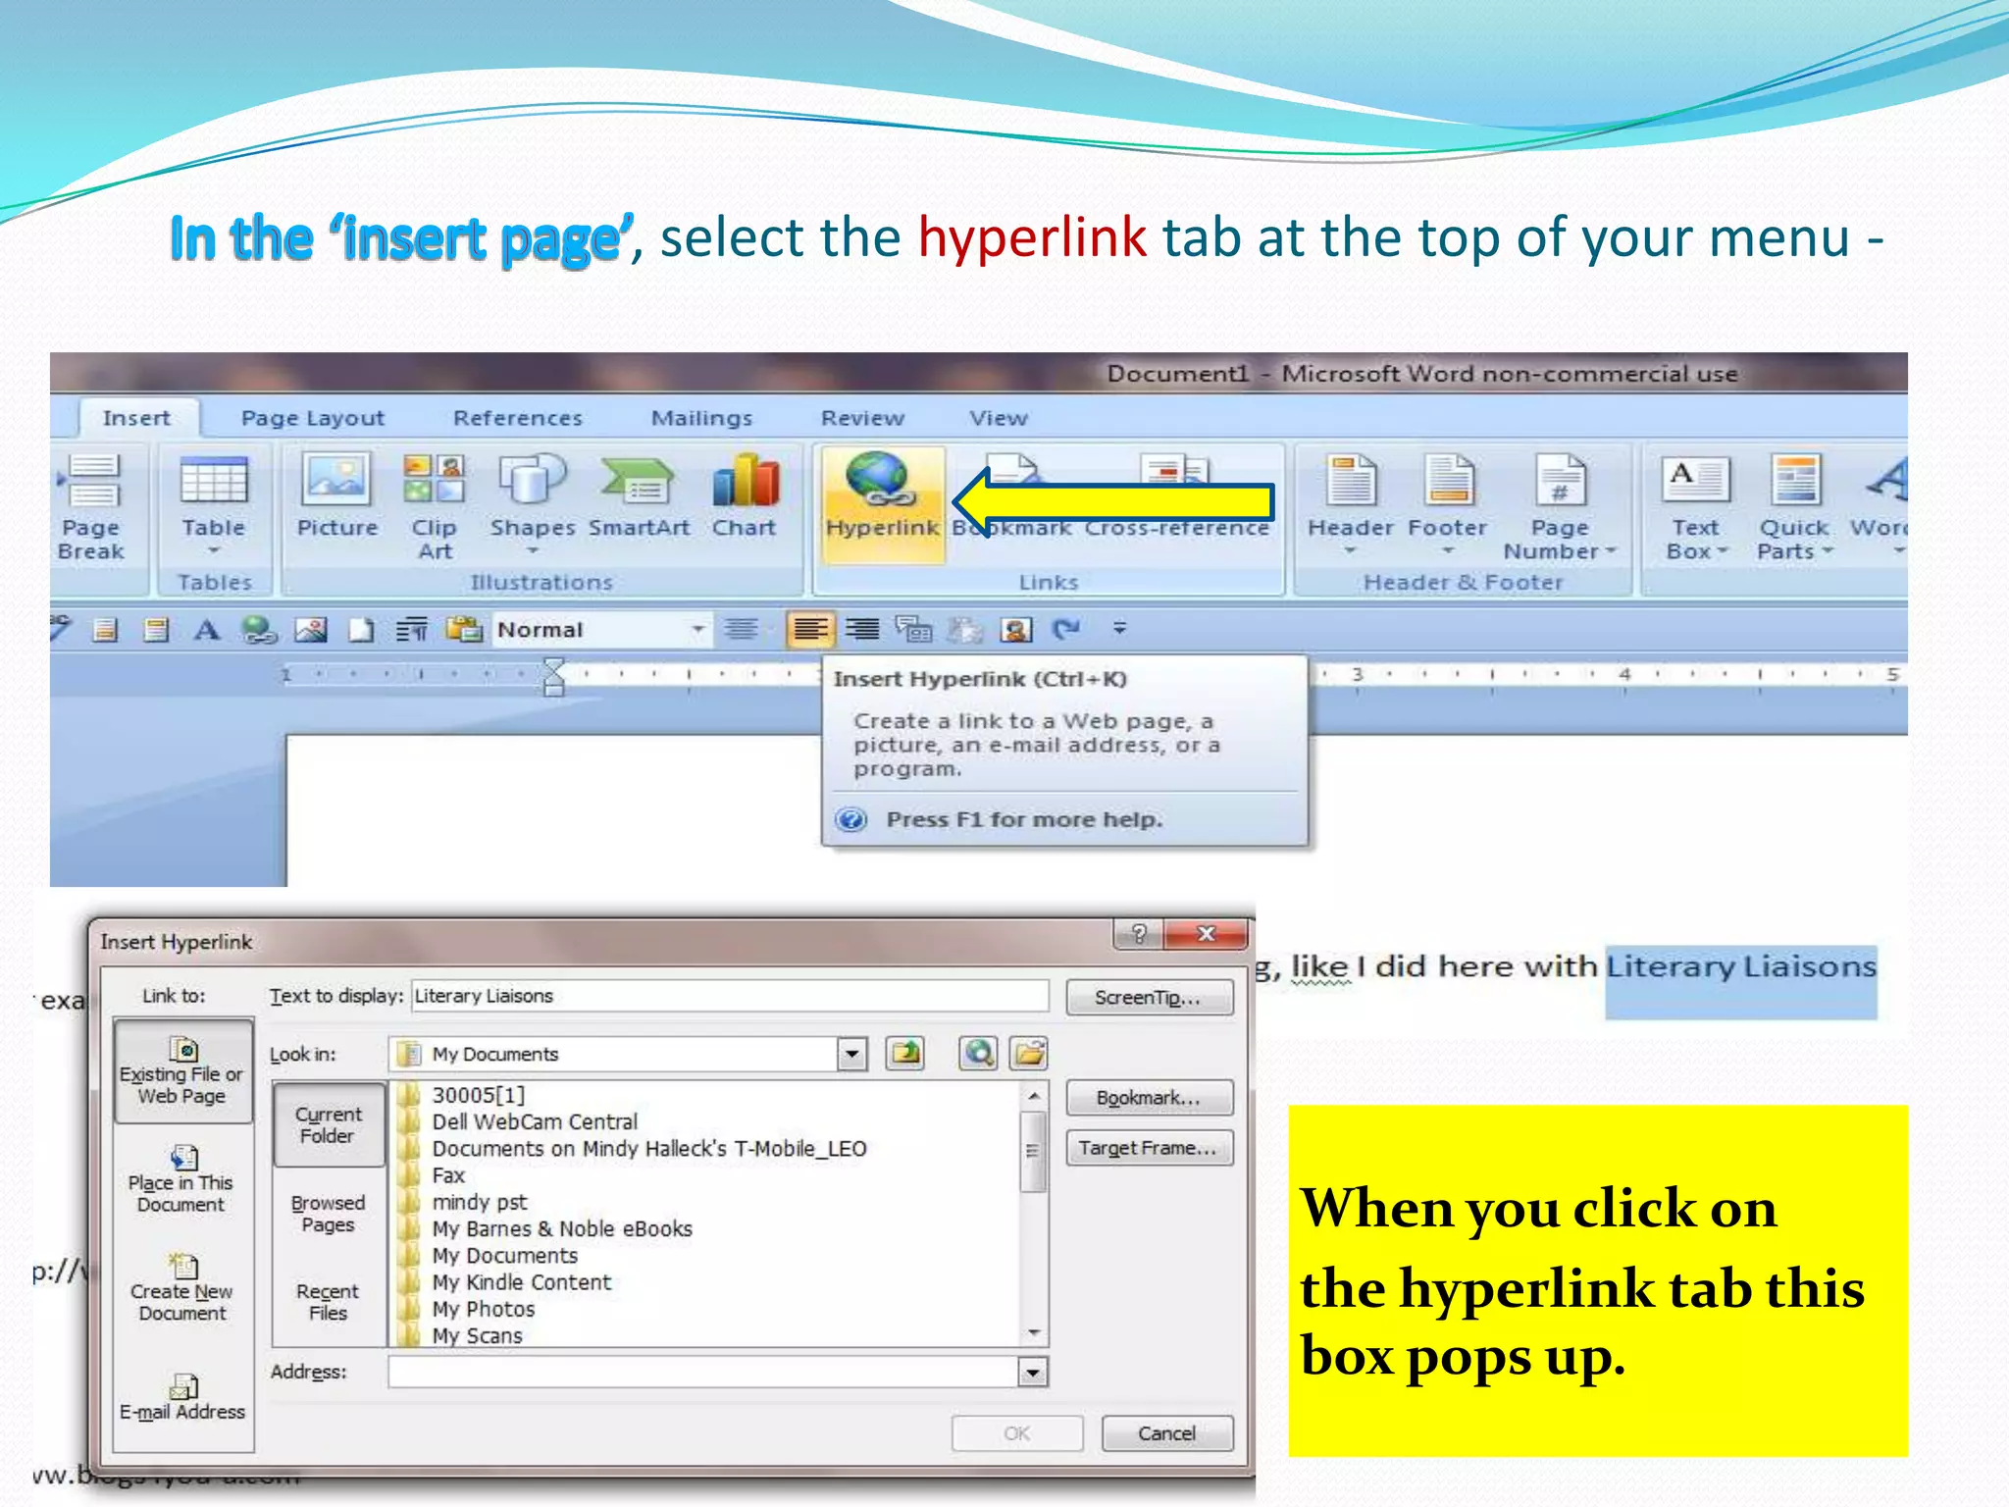Open the Review tab
Screen dimensions: 2009x1507
tap(862, 418)
